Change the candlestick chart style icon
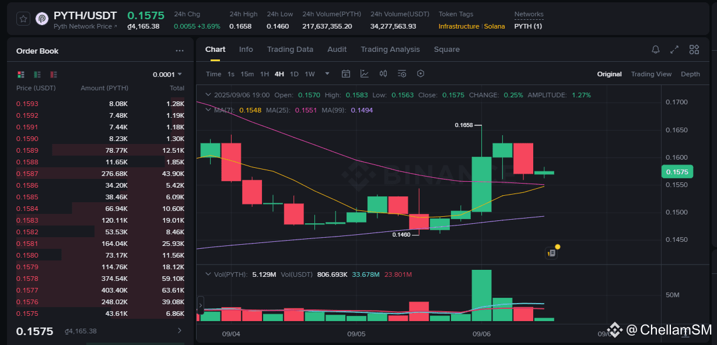The image size is (717, 345). (383, 73)
